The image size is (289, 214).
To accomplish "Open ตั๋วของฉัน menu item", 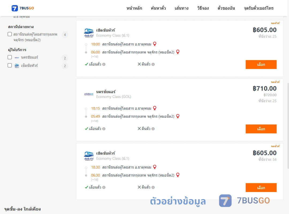I will 226,8.
